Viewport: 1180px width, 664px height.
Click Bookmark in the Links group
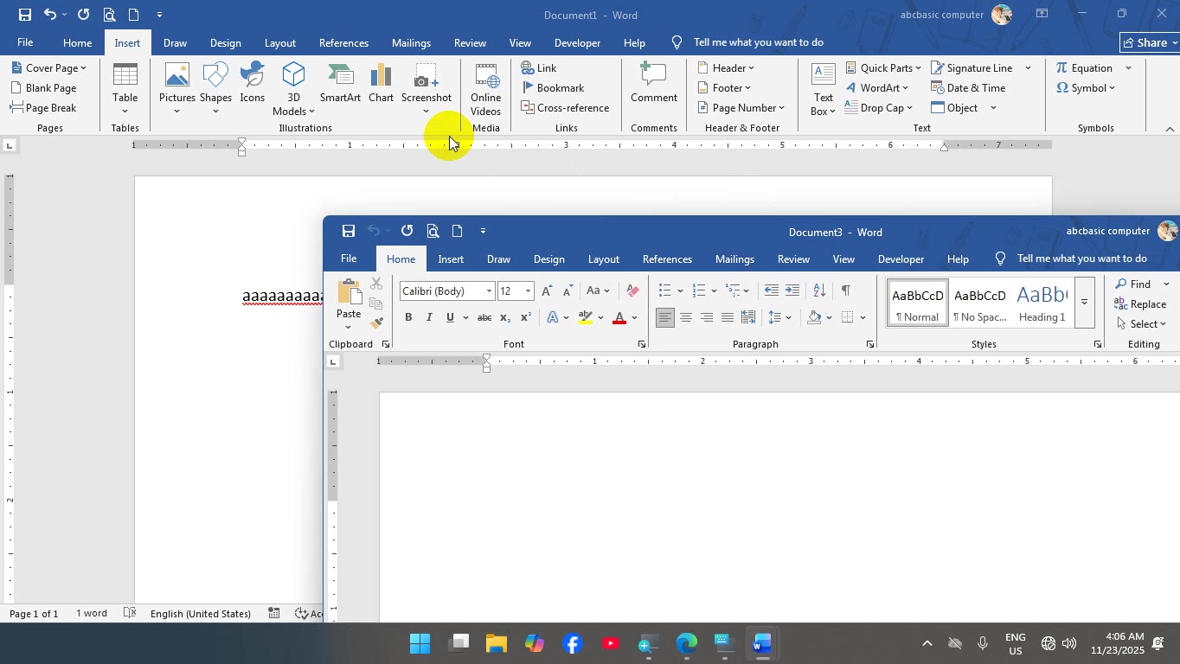(553, 88)
